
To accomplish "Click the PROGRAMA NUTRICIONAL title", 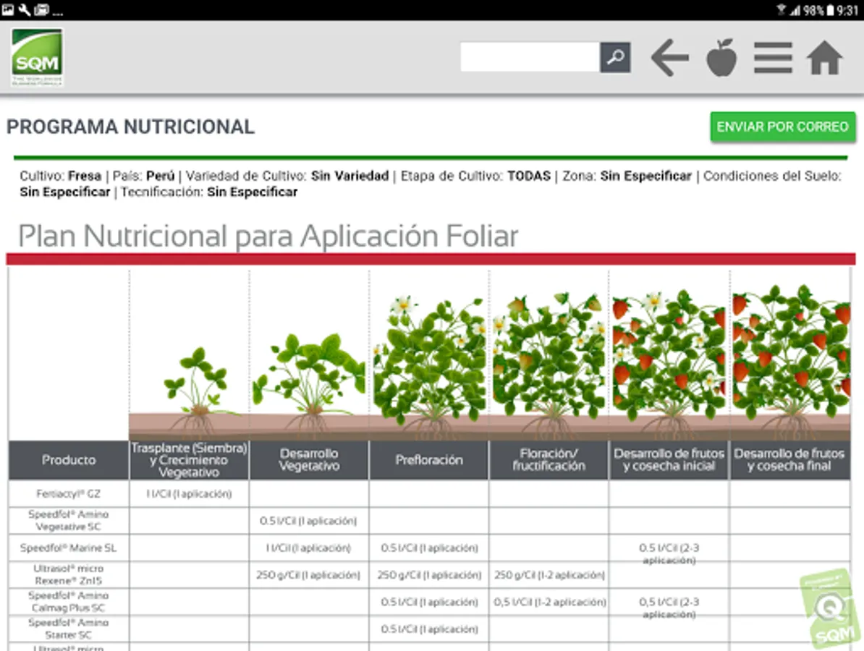I will tap(130, 127).
